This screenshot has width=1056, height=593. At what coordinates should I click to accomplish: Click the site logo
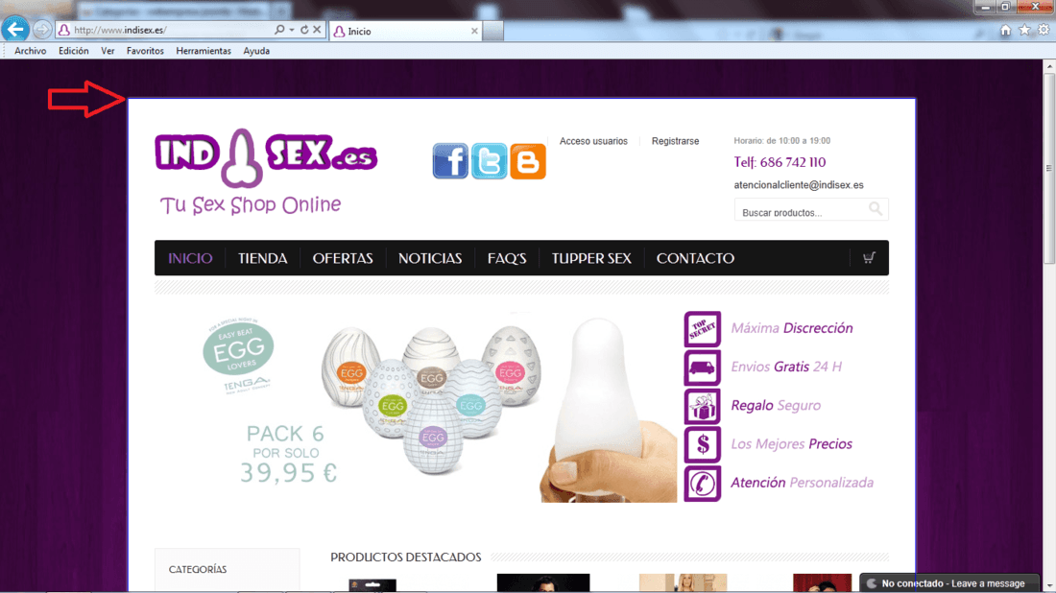coord(265,172)
